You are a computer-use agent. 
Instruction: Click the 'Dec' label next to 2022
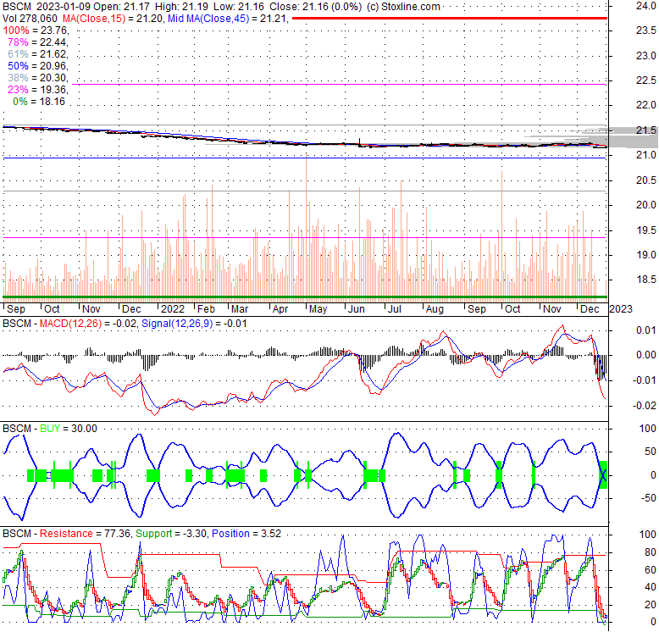[131, 309]
